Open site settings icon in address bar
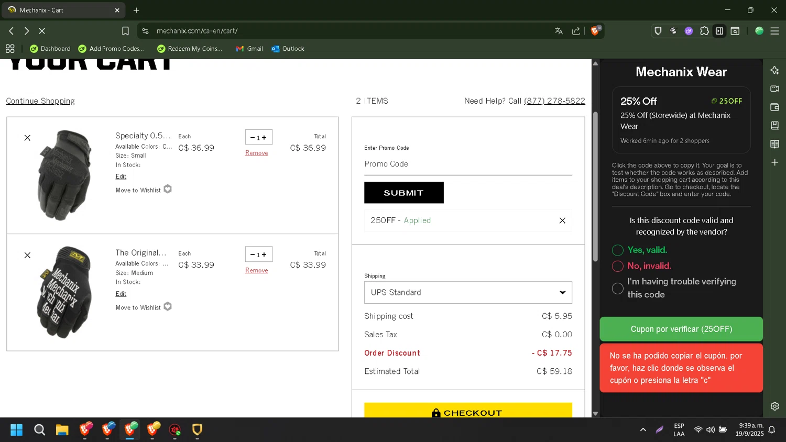786x442 pixels. click(145, 31)
